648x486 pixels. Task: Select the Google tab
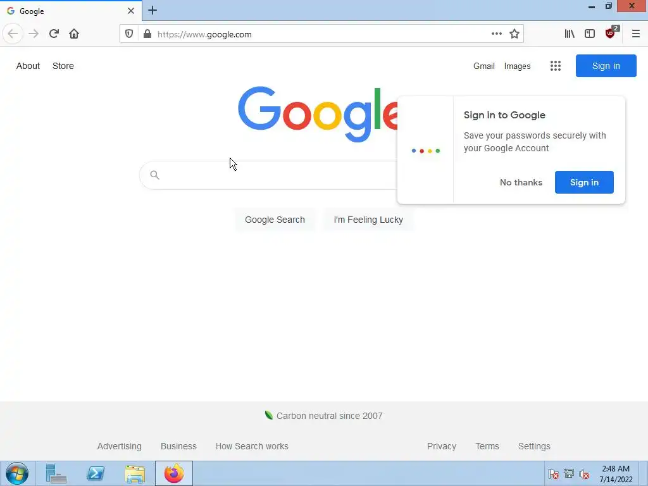pyautogui.click(x=71, y=11)
